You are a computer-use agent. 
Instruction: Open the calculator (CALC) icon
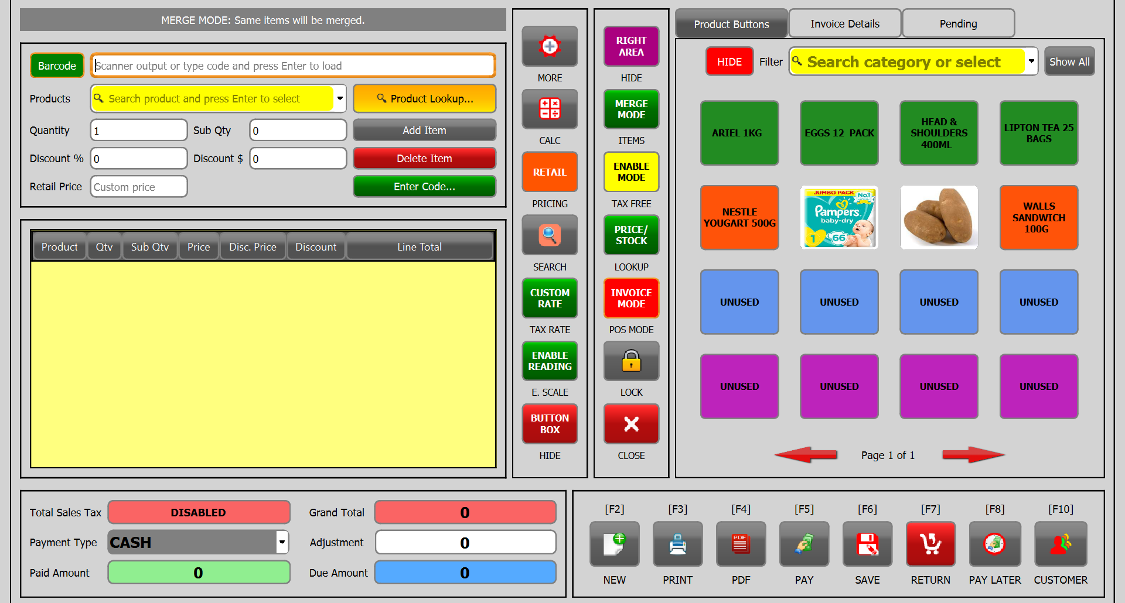(x=549, y=109)
